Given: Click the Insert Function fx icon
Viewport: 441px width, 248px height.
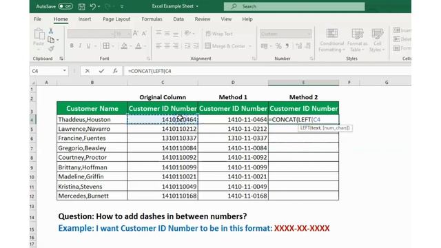Looking at the screenshot, I should coord(115,71).
